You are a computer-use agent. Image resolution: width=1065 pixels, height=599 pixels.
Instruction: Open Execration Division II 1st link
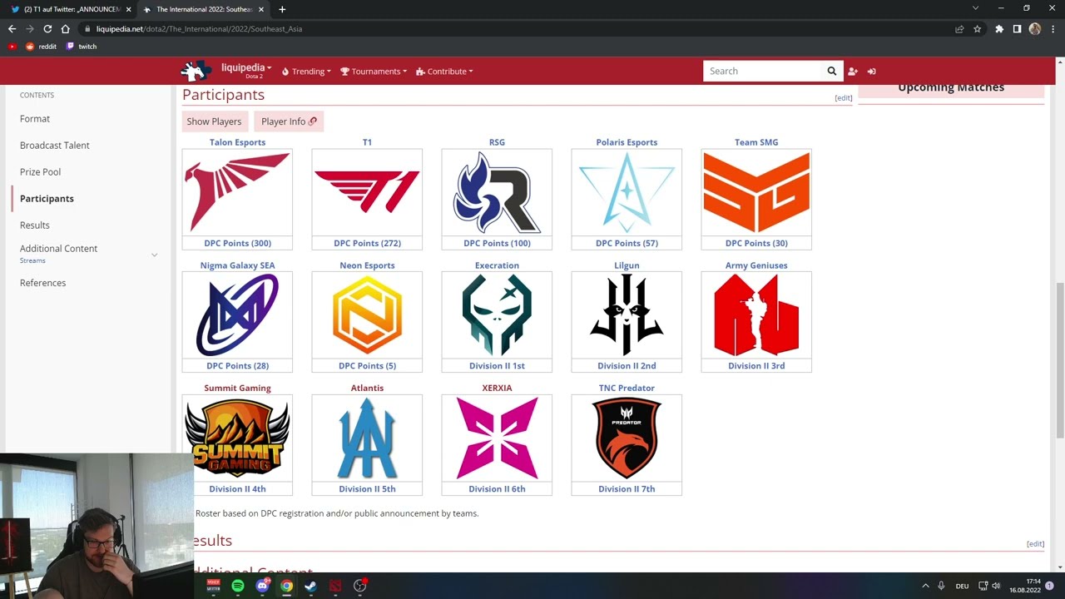coord(497,366)
